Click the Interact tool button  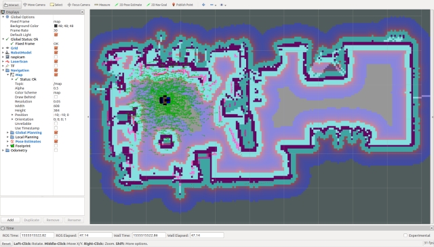tap(12, 5)
